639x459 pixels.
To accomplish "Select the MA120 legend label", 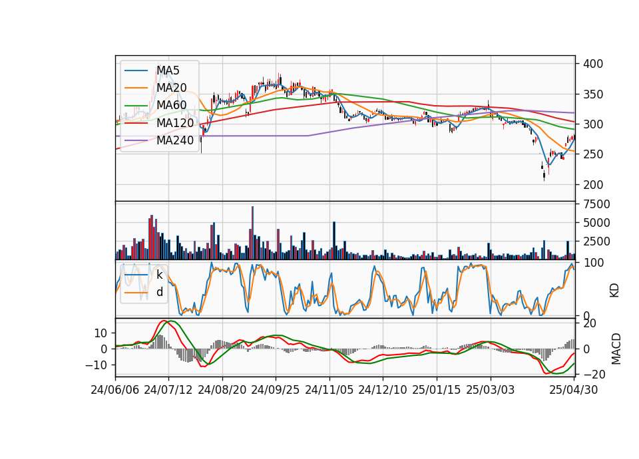I will [175, 122].
